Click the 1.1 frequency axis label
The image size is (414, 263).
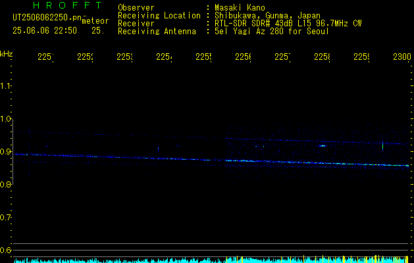click(x=5, y=86)
